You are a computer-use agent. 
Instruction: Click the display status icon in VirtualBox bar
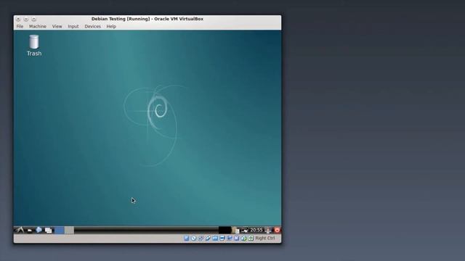tap(222, 238)
